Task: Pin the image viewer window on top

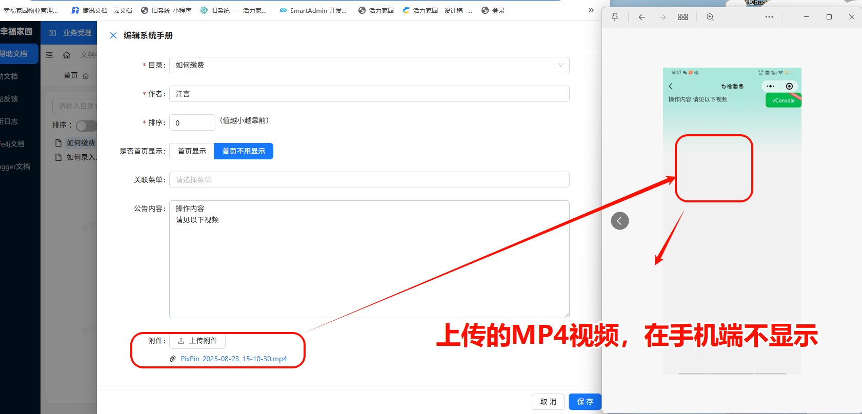Action: (x=615, y=17)
